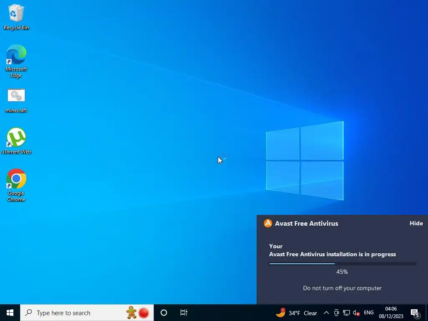Select the minecraft file on desktop
428x321 pixels.
[16, 101]
